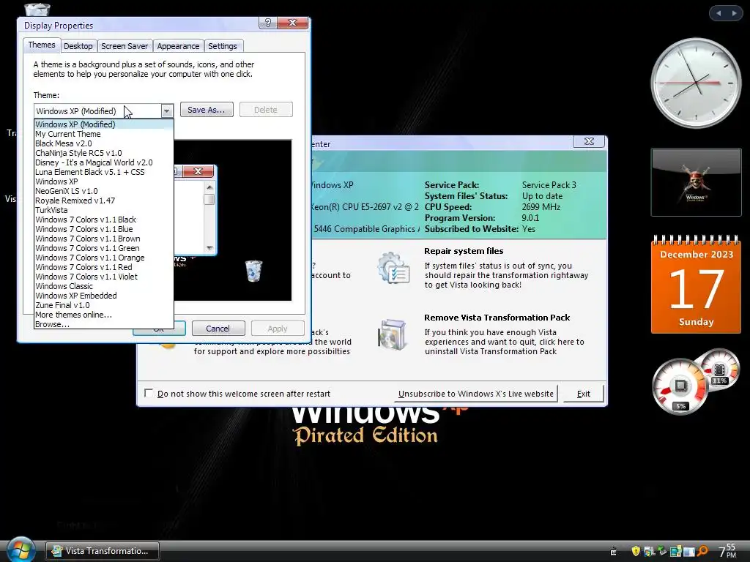The image size is (750, 562).
Task: Choose Windows 7 Colors v1.1 Orange
Action: coord(104,258)
